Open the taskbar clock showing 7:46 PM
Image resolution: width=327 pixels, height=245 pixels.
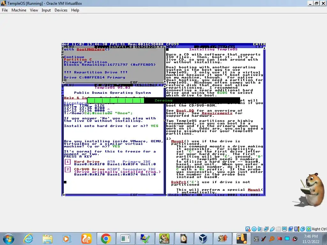[311, 239]
